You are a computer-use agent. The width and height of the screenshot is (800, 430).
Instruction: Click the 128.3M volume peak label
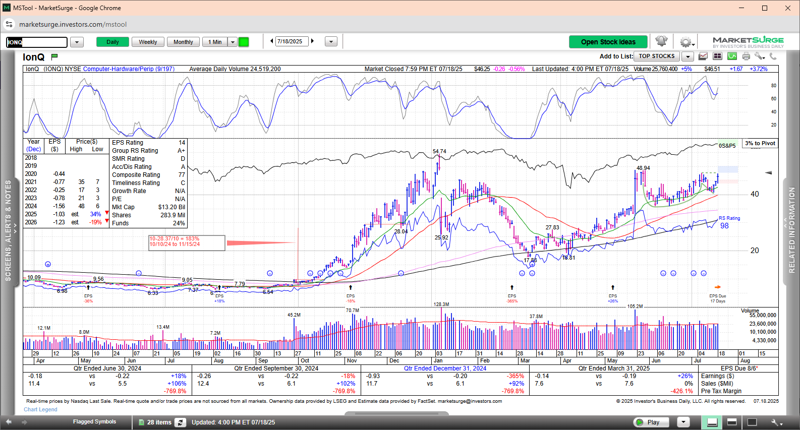[441, 304]
